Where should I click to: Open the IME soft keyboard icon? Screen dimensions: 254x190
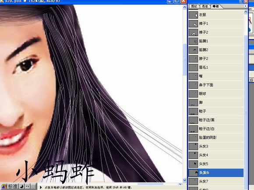tap(33, 186)
